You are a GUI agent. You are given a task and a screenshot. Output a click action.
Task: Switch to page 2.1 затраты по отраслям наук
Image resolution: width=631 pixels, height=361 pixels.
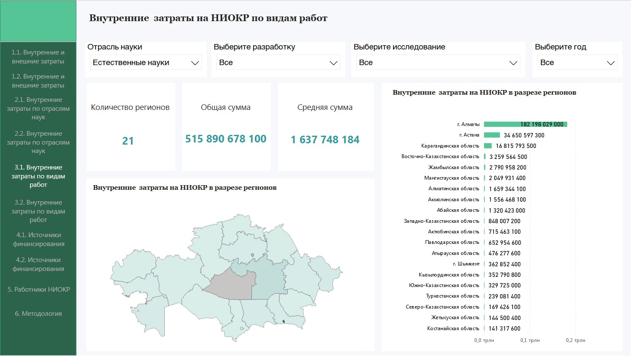click(38, 108)
